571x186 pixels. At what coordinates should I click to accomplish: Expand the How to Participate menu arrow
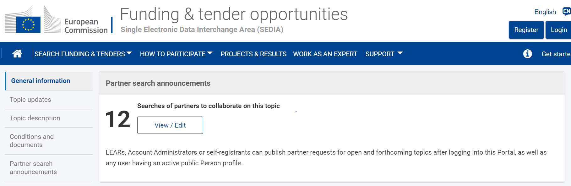click(x=210, y=53)
